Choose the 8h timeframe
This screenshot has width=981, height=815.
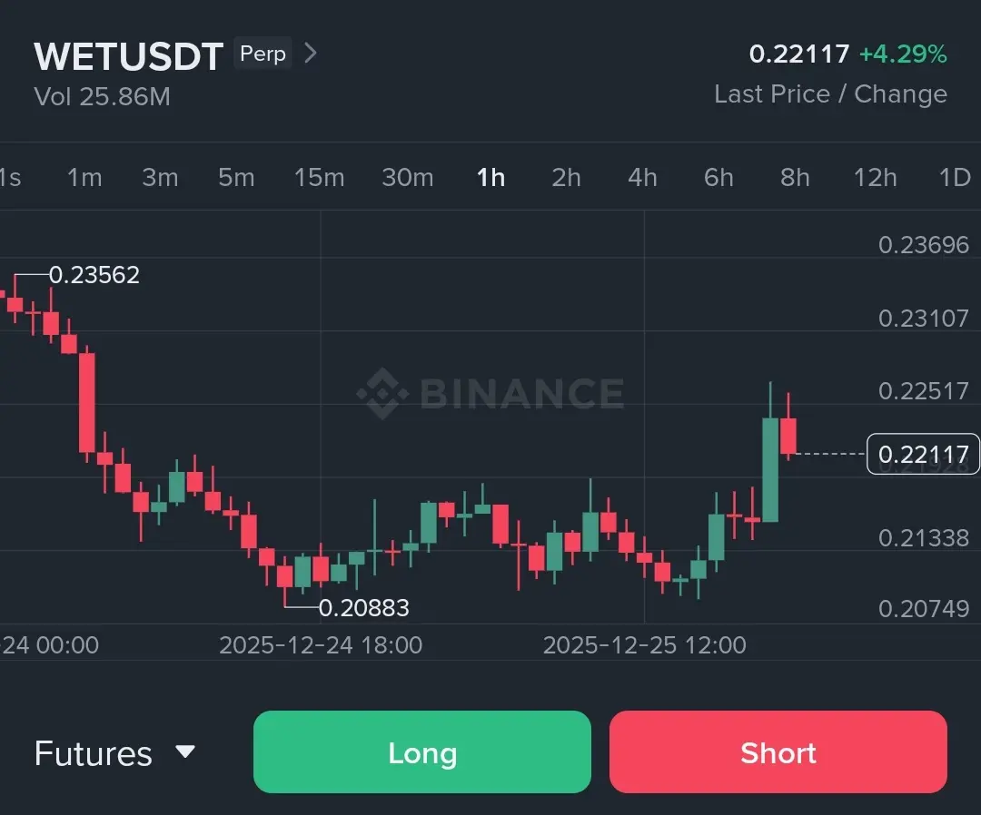tap(795, 177)
